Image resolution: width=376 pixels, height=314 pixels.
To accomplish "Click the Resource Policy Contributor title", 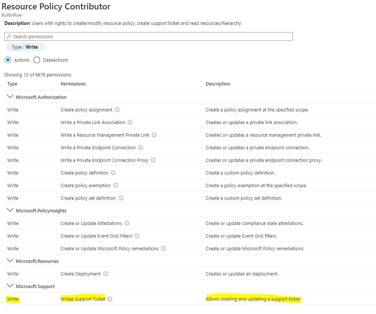I will [56, 6].
